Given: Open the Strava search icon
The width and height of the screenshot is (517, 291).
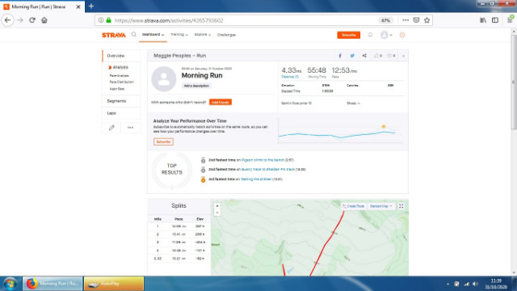Looking at the screenshot, I should click(x=134, y=34).
